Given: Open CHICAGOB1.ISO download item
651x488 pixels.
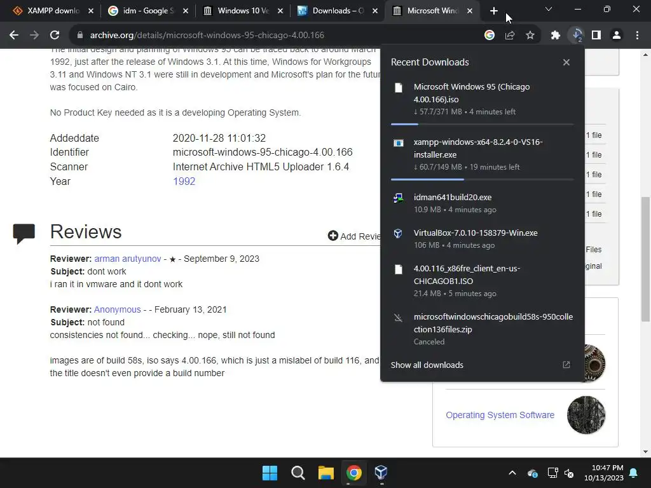Looking at the screenshot, I should pos(483,280).
